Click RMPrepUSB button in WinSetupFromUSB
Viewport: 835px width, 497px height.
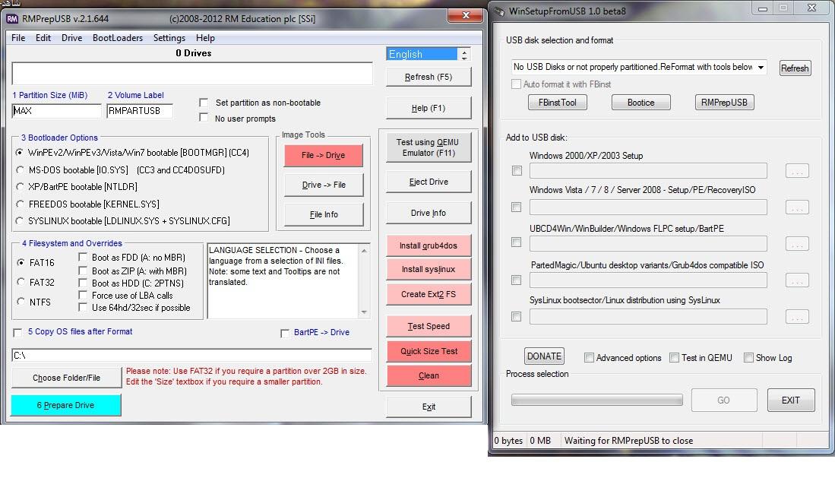[x=724, y=103]
